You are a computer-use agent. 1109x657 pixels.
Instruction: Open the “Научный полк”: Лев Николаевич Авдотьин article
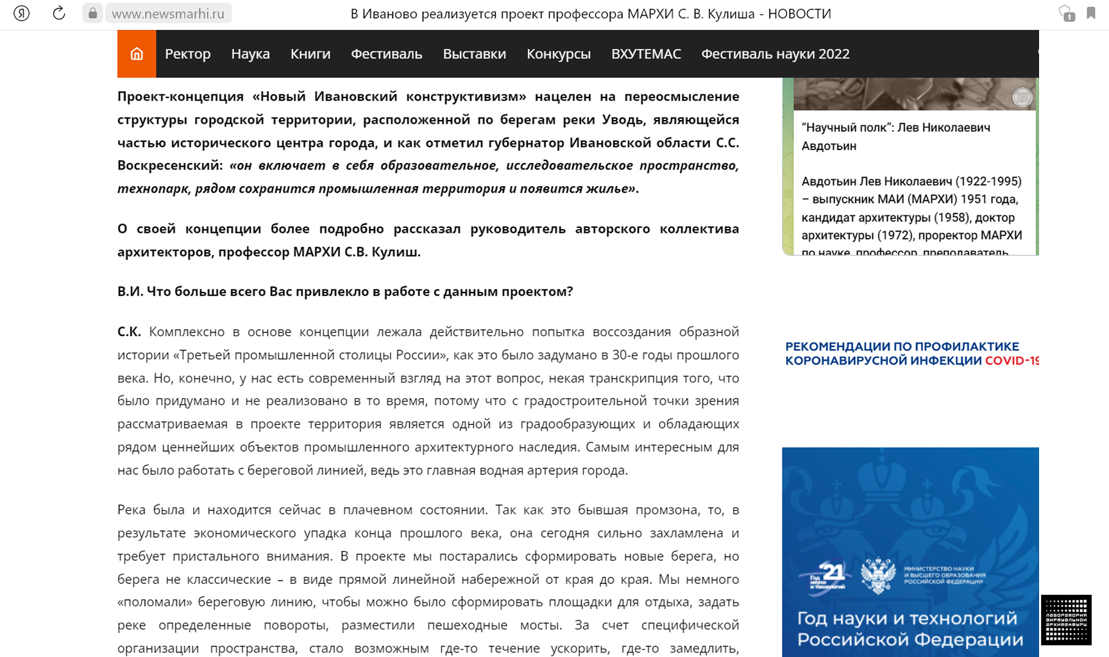pyautogui.click(x=895, y=137)
